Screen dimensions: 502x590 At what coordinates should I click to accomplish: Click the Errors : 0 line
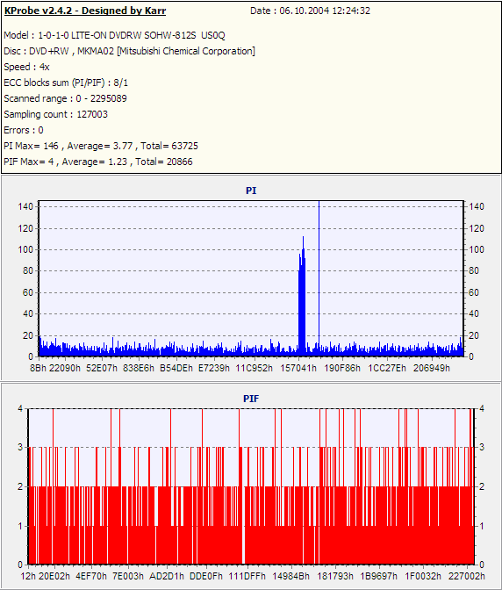pyautogui.click(x=24, y=130)
